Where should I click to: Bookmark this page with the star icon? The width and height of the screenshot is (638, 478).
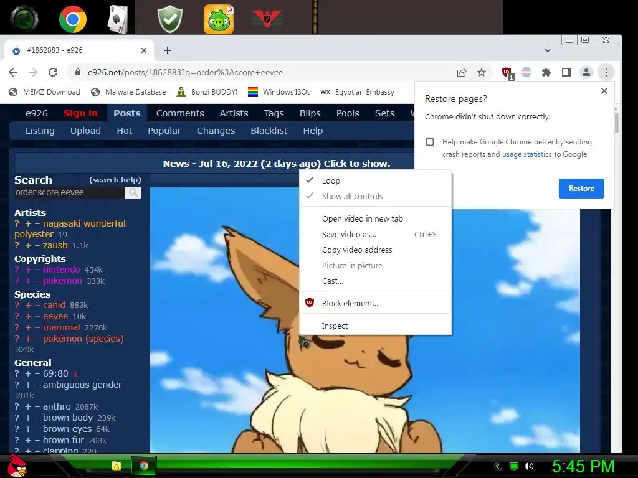pos(482,72)
